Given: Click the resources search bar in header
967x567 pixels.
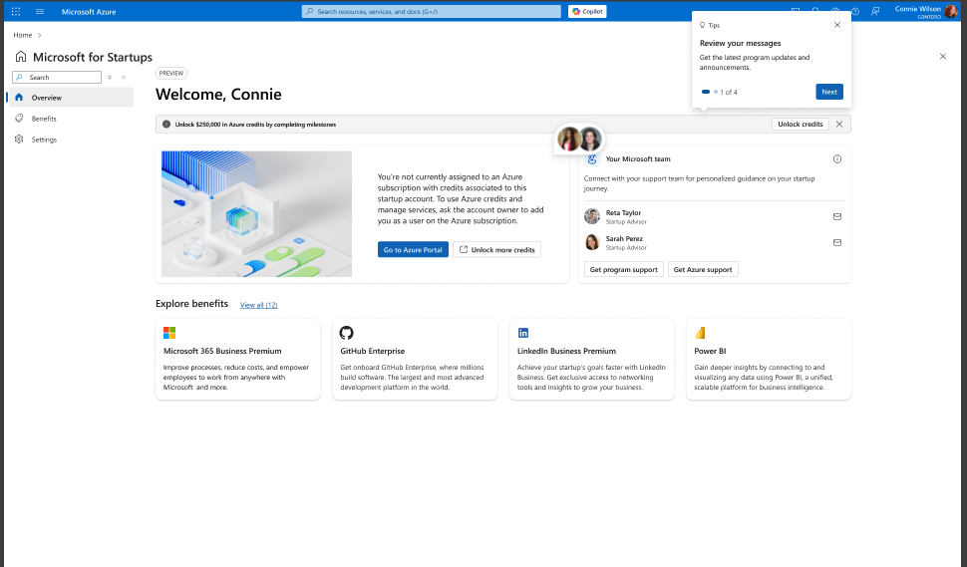Looking at the screenshot, I should click(x=431, y=12).
